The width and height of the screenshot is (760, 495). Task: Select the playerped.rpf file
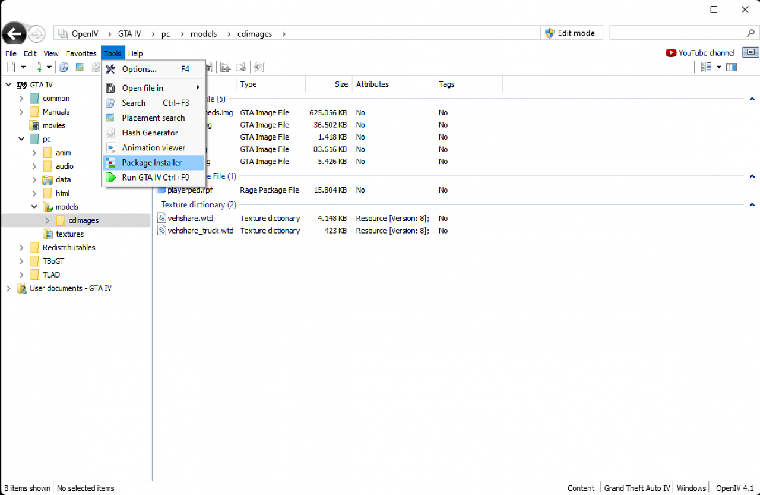click(x=190, y=190)
